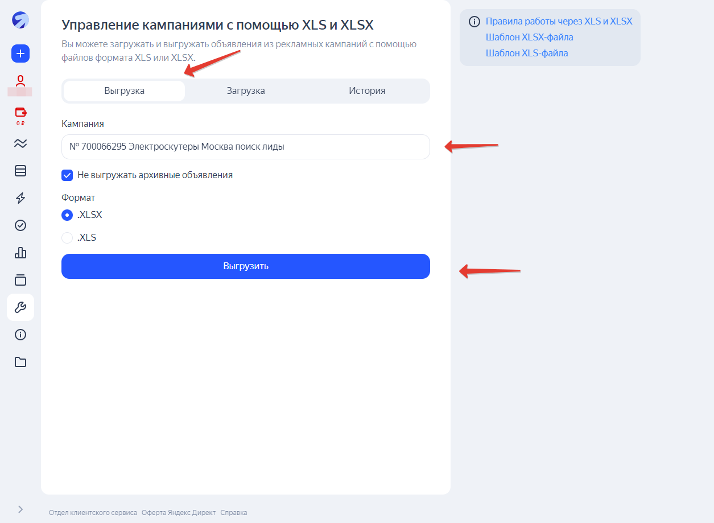Open Оферта Яндекс Директ footer link
Image resolution: width=714 pixels, height=523 pixels.
pyautogui.click(x=179, y=513)
